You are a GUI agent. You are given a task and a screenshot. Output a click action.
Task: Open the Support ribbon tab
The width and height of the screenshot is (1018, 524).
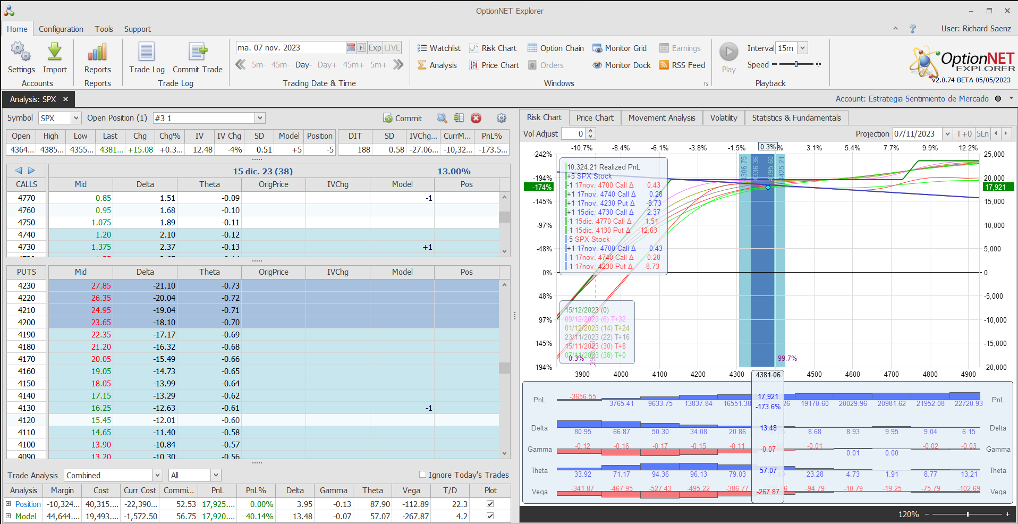[x=137, y=29]
